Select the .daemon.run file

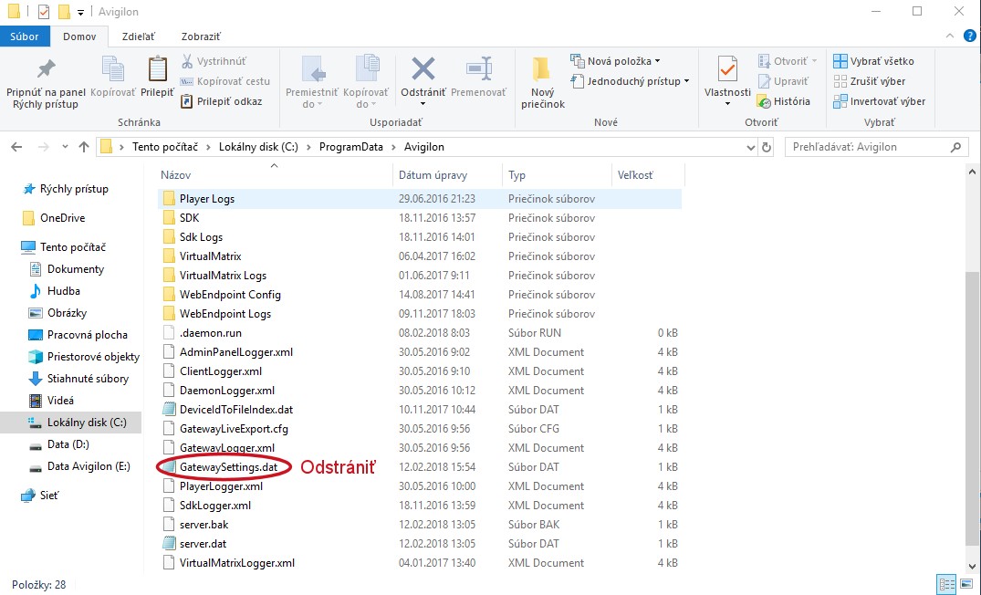(x=210, y=333)
